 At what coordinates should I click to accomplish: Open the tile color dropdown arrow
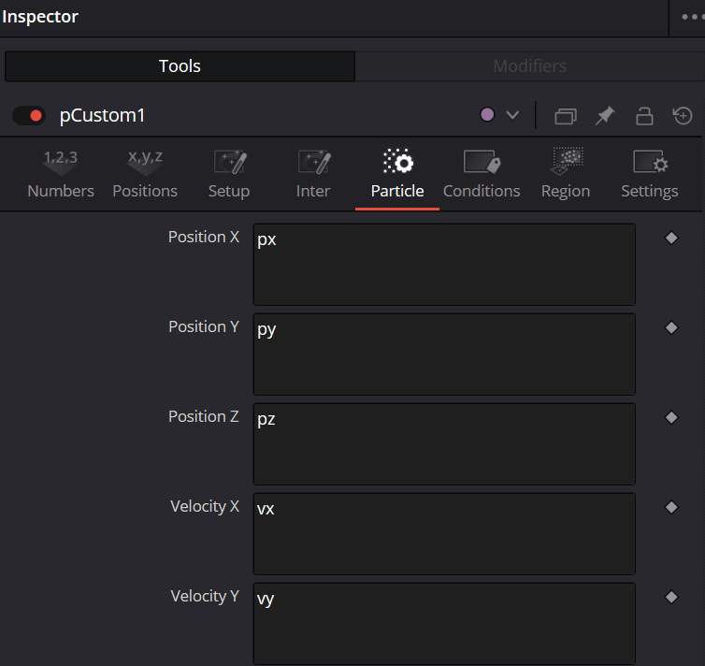512,115
